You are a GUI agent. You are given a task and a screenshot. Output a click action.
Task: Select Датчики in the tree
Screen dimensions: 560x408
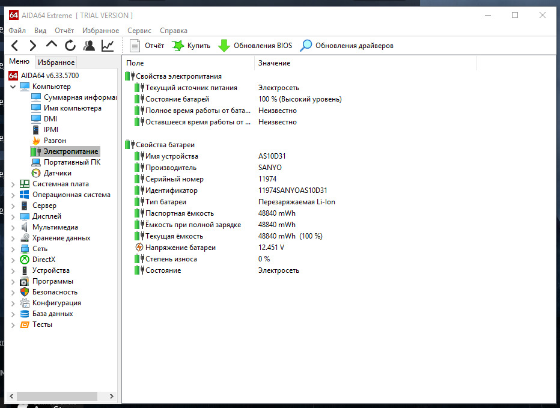click(57, 173)
